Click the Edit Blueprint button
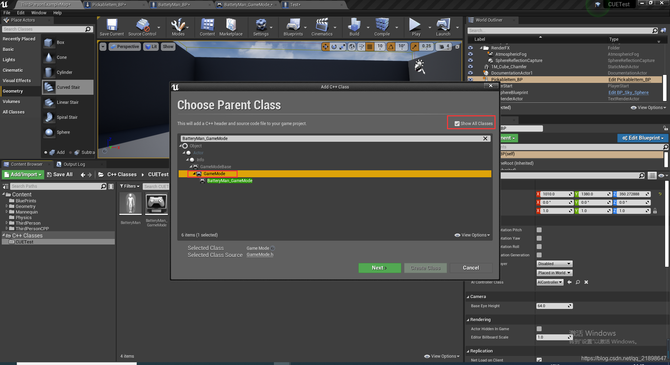670x365 pixels. point(643,138)
